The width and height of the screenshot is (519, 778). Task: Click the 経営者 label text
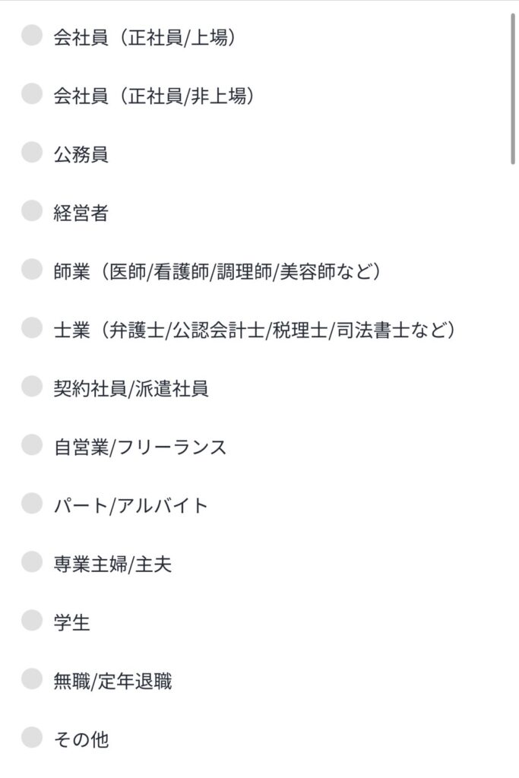coord(81,213)
